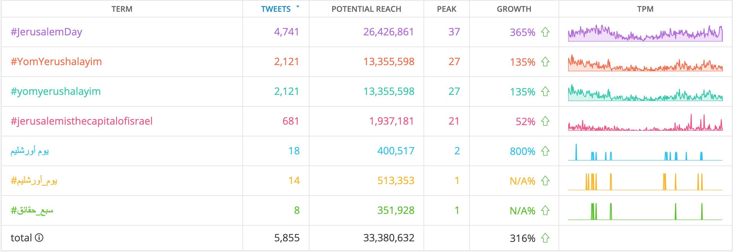Sort by POTENTIAL REACH column header

(366, 9)
